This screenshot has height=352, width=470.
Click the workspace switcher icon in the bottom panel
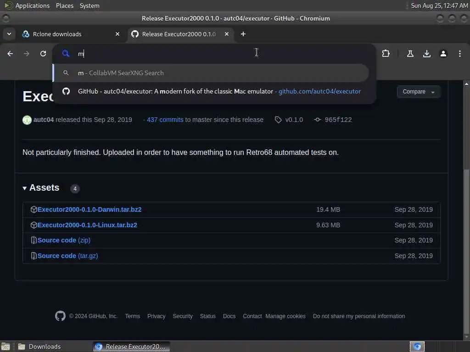pyautogui.click(x=417, y=346)
